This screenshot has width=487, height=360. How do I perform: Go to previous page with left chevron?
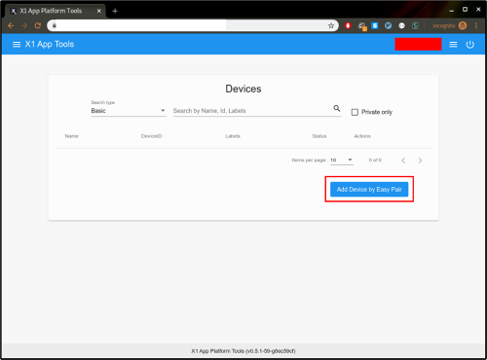[x=403, y=161]
